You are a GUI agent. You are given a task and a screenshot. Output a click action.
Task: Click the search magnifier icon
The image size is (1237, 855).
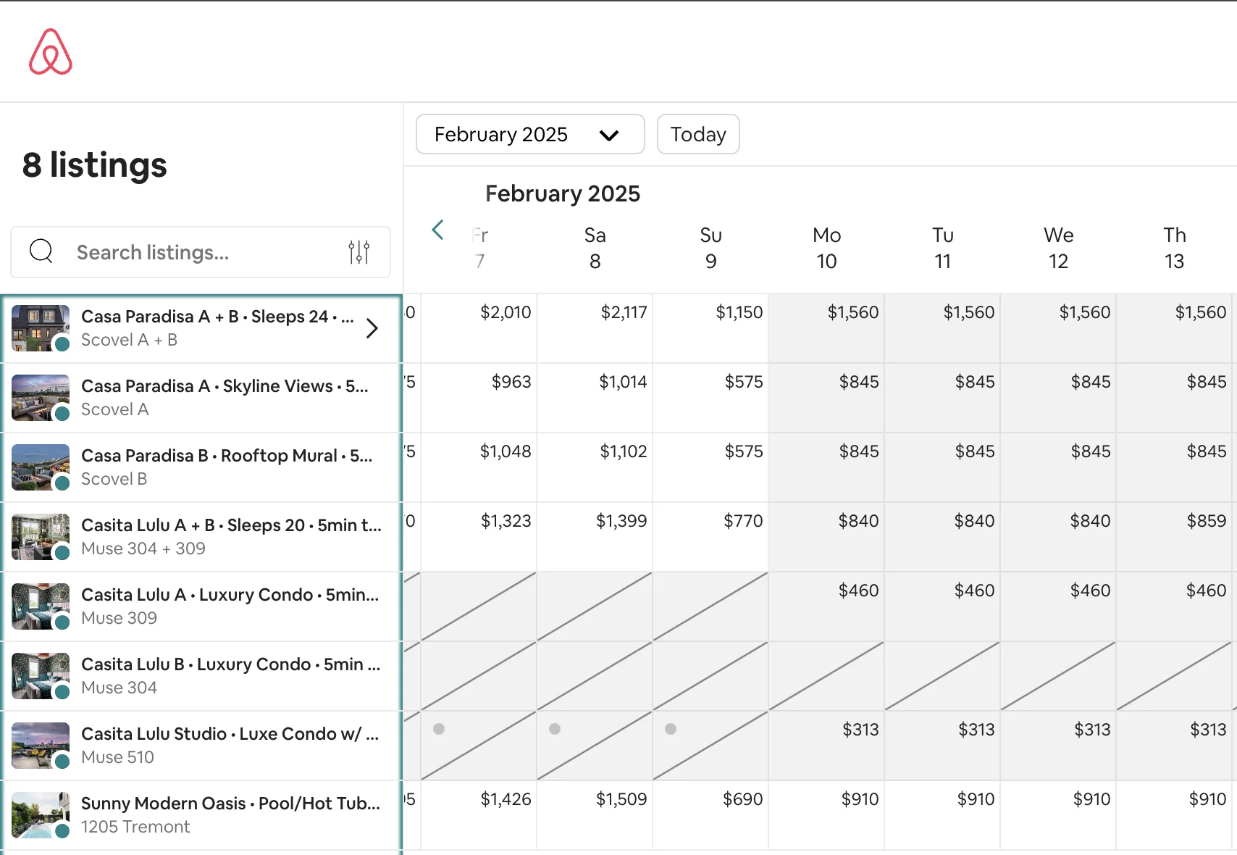tap(41, 251)
